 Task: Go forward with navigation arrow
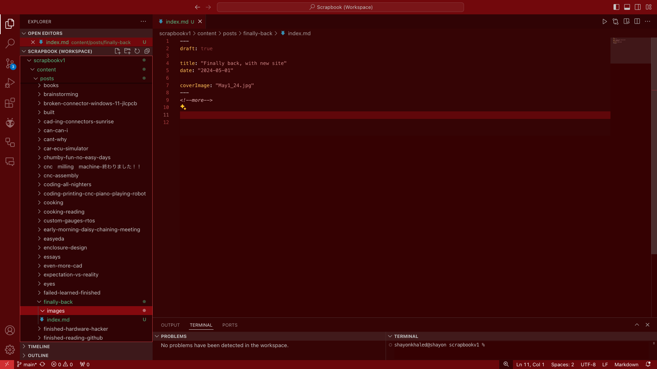pyautogui.click(x=208, y=7)
